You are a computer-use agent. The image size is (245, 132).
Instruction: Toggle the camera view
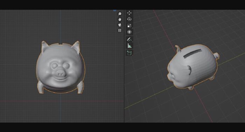click(x=120, y=25)
